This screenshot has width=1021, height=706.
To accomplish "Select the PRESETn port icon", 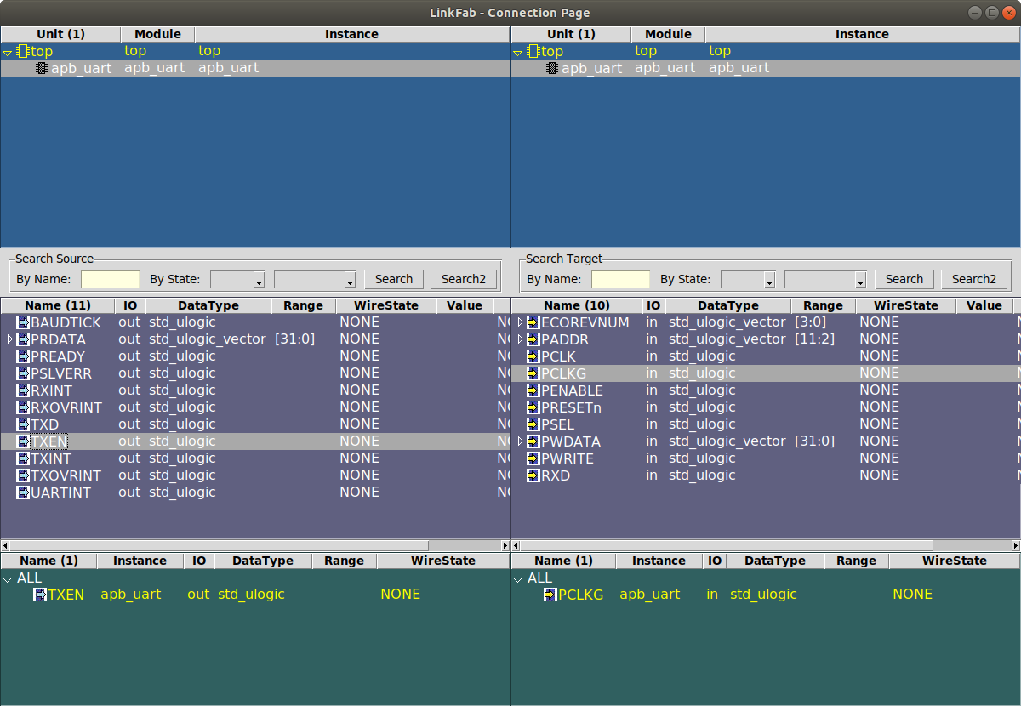I will pos(533,407).
